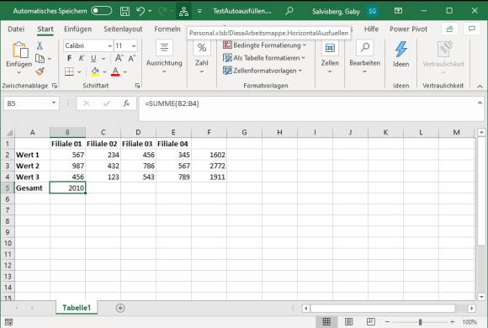The width and height of the screenshot is (488, 328).
Task: Paste with the Einfügen clipboard icon
Action: click(x=19, y=50)
